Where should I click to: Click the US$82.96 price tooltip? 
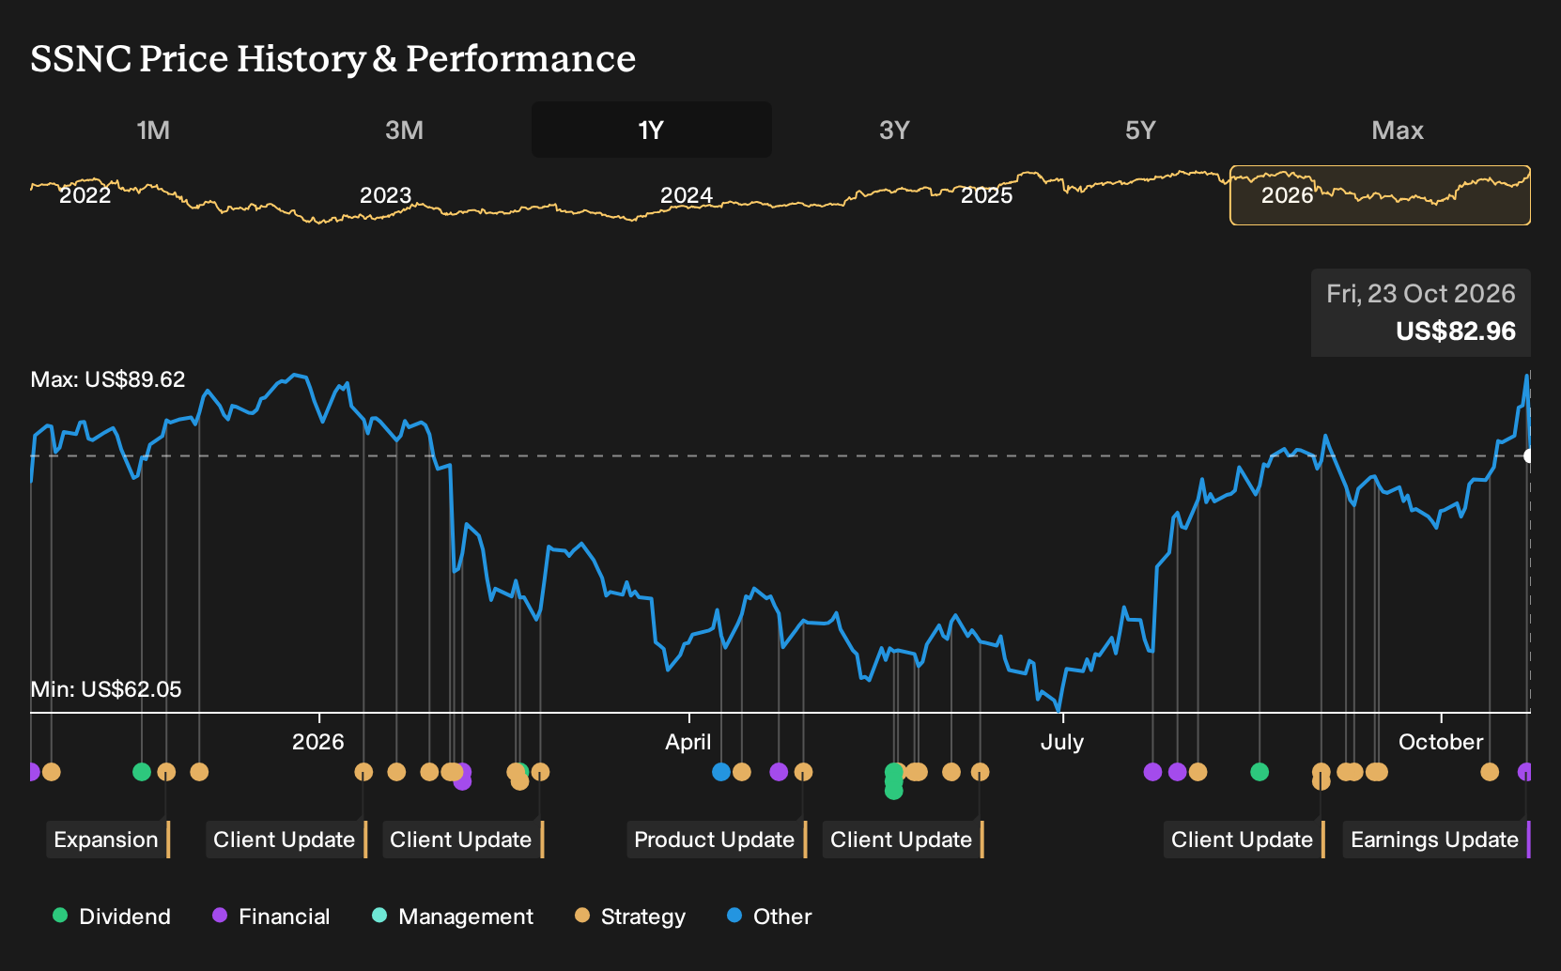pos(1421,313)
